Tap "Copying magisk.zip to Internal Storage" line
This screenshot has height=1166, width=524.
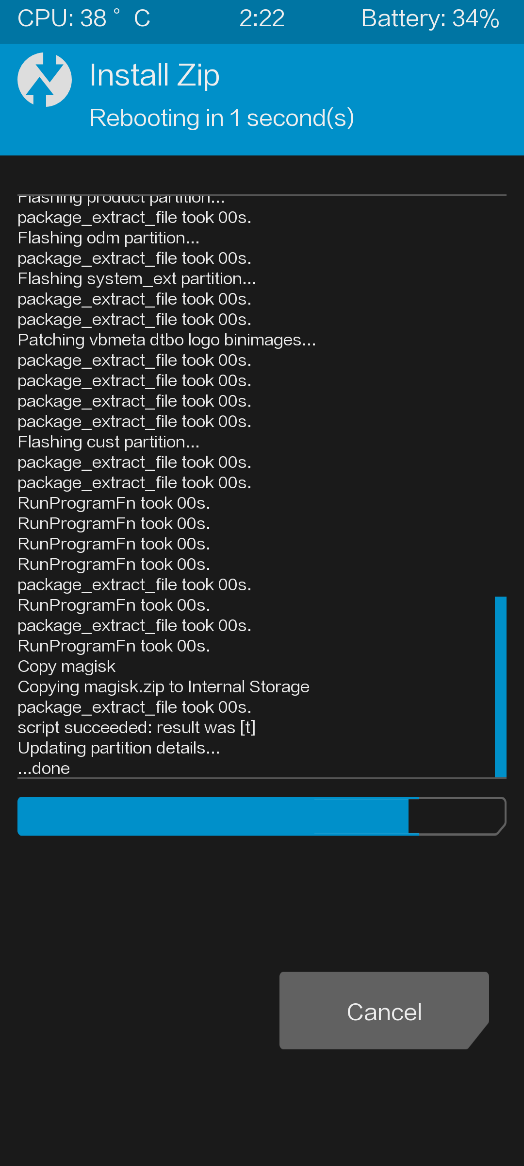pyautogui.click(x=164, y=687)
